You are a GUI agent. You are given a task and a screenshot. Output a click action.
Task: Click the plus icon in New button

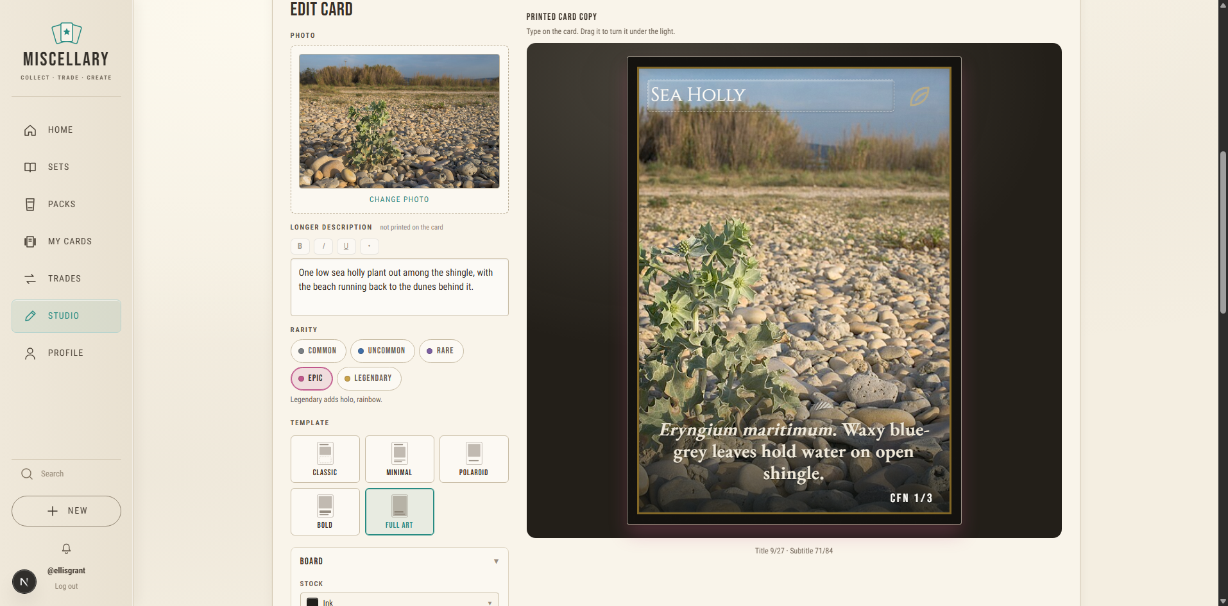pyautogui.click(x=53, y=511)
